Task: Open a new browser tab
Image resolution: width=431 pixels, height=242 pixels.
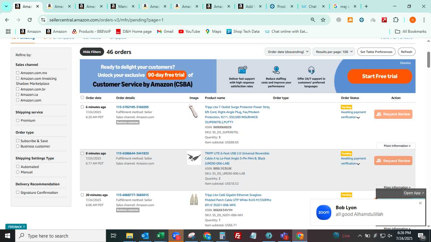Action: 366,6
